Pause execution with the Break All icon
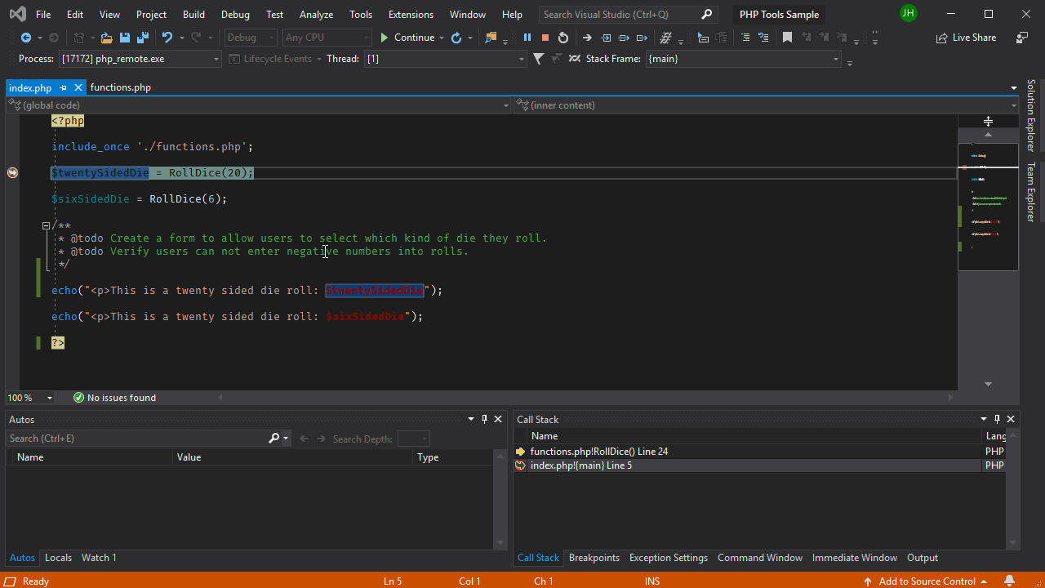This screenshot has height=588, width=1045. [x=527, y=38]
